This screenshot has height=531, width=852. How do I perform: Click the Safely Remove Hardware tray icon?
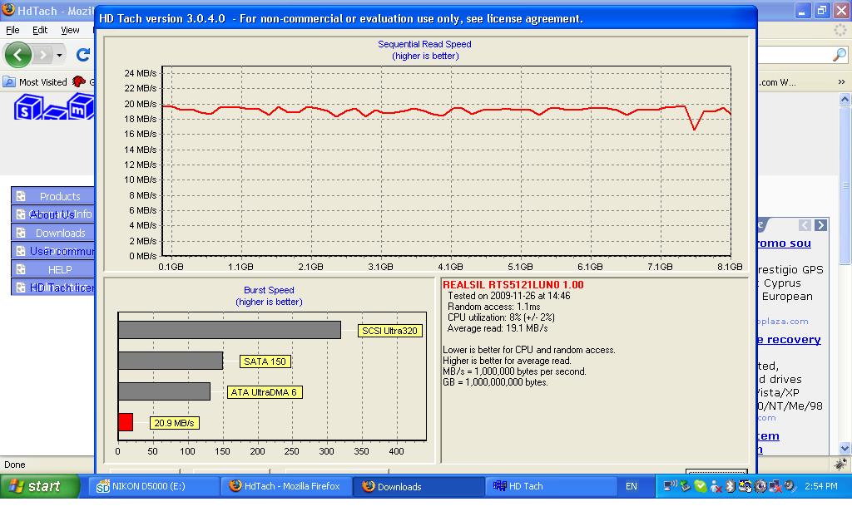[x=686, y=486]
